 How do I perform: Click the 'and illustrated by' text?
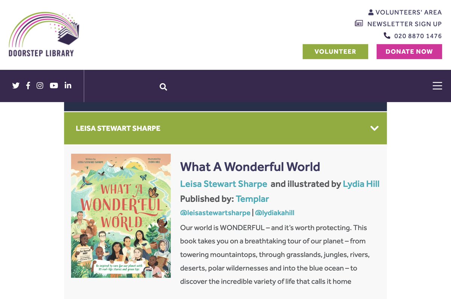tap(305, 184)
